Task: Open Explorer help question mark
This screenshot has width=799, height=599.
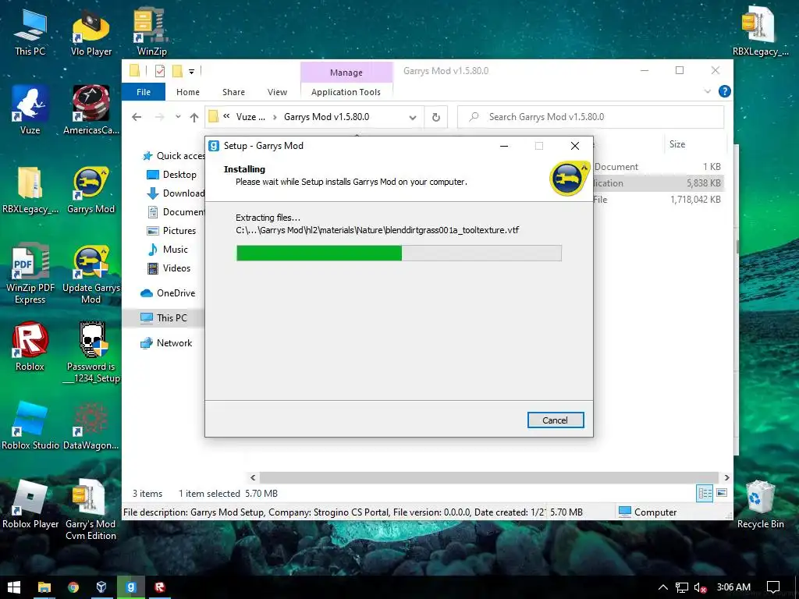Action: (x=724, y=91)
